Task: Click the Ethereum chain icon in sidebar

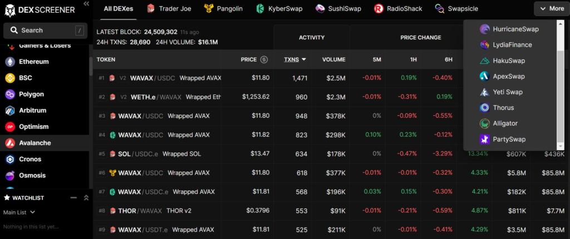Action: coord(10,62)
